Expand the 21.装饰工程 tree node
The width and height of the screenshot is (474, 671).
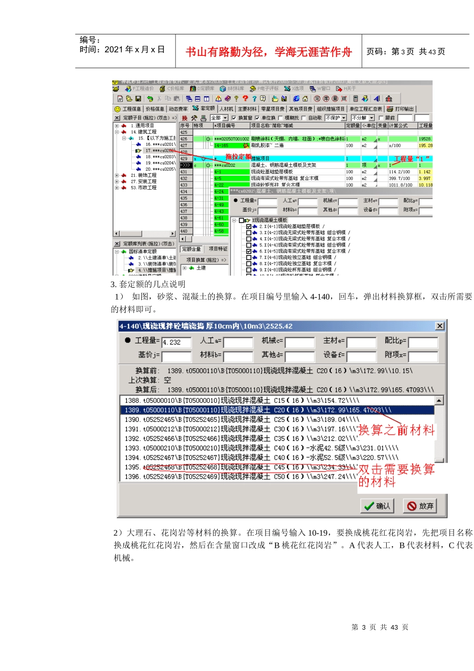coord(117,175)
